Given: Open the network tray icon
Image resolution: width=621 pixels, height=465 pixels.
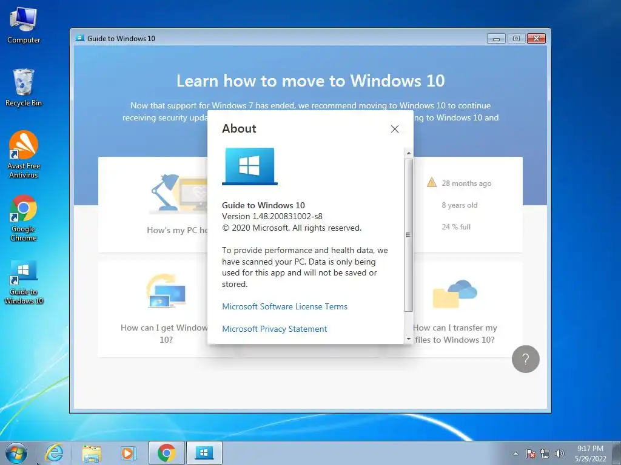Looking at the screenshot, I should tap(545, 453).
